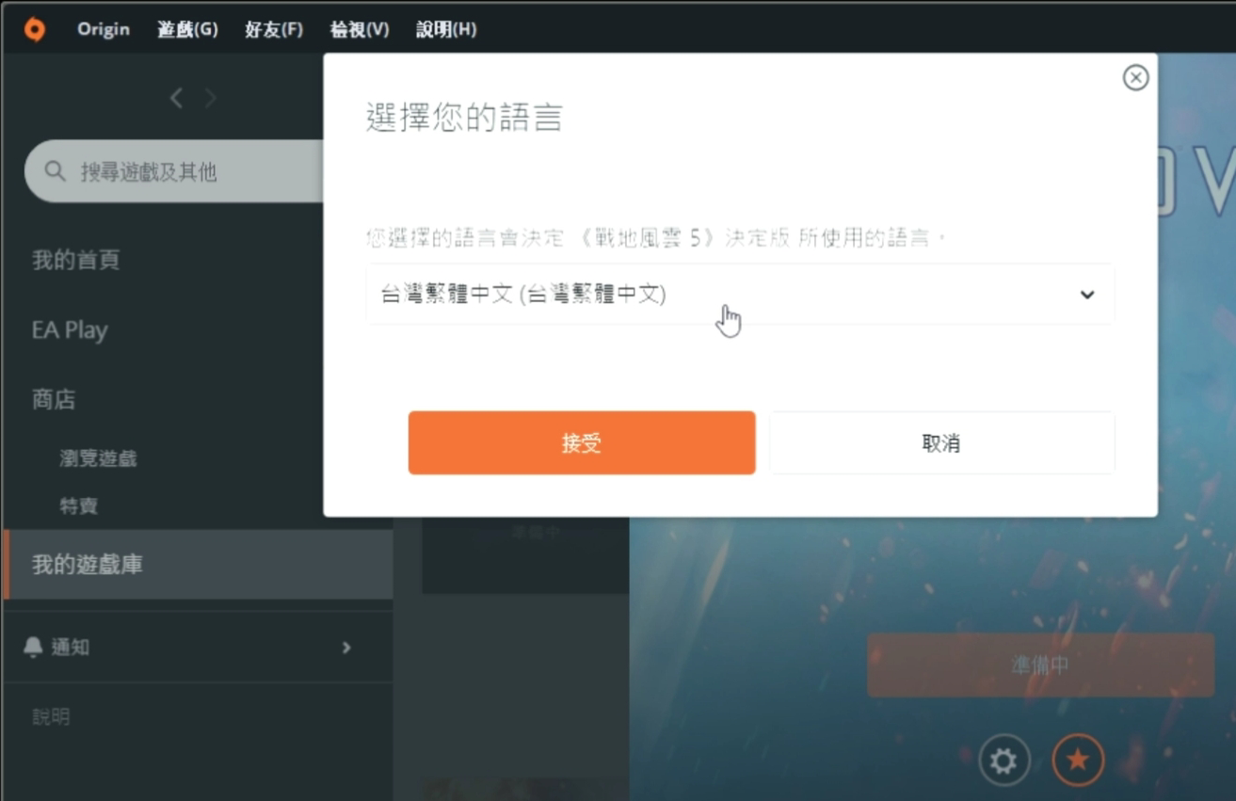The image size is (1236, 801).
Task: Go forward with the right arrow
Action: (x=210, y=98)
